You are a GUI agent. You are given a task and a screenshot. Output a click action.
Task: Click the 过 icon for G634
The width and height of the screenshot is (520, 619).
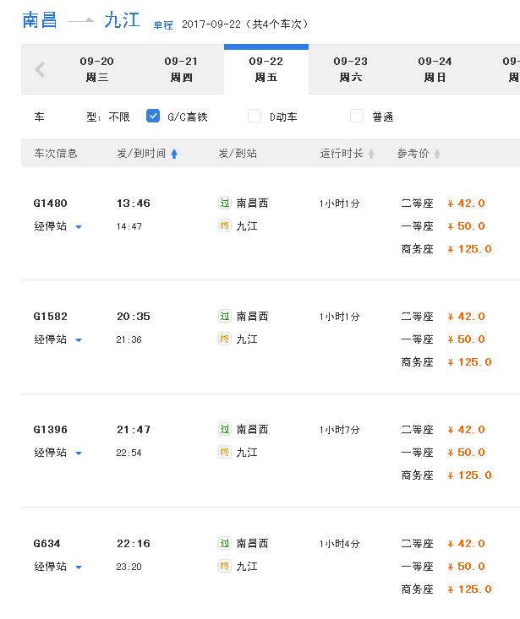tap(225, 543)
